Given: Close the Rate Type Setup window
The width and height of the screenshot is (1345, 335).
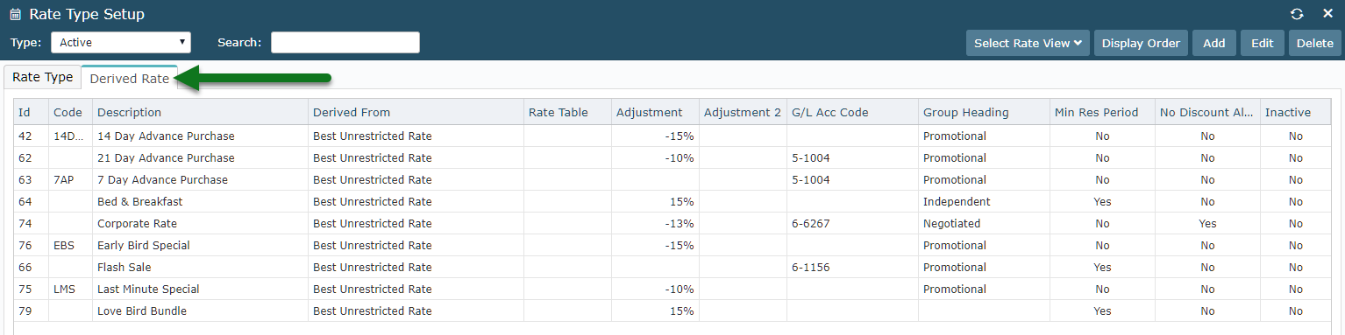Looking at the screenshot, I should point(1327,14).
